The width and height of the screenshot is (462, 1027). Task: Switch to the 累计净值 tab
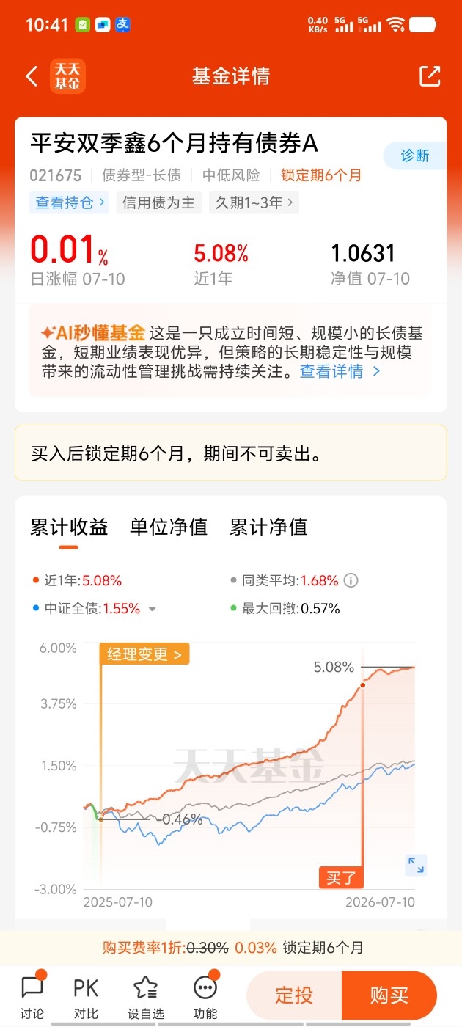click(x=268, y=527)
